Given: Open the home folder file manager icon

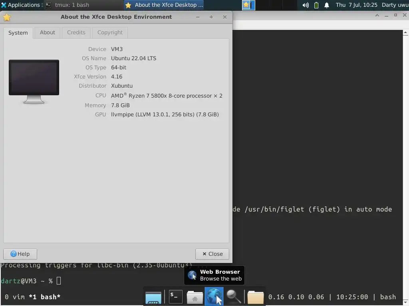Looking at the screenshot, I should pyautogui.click(x=195, y=297).
